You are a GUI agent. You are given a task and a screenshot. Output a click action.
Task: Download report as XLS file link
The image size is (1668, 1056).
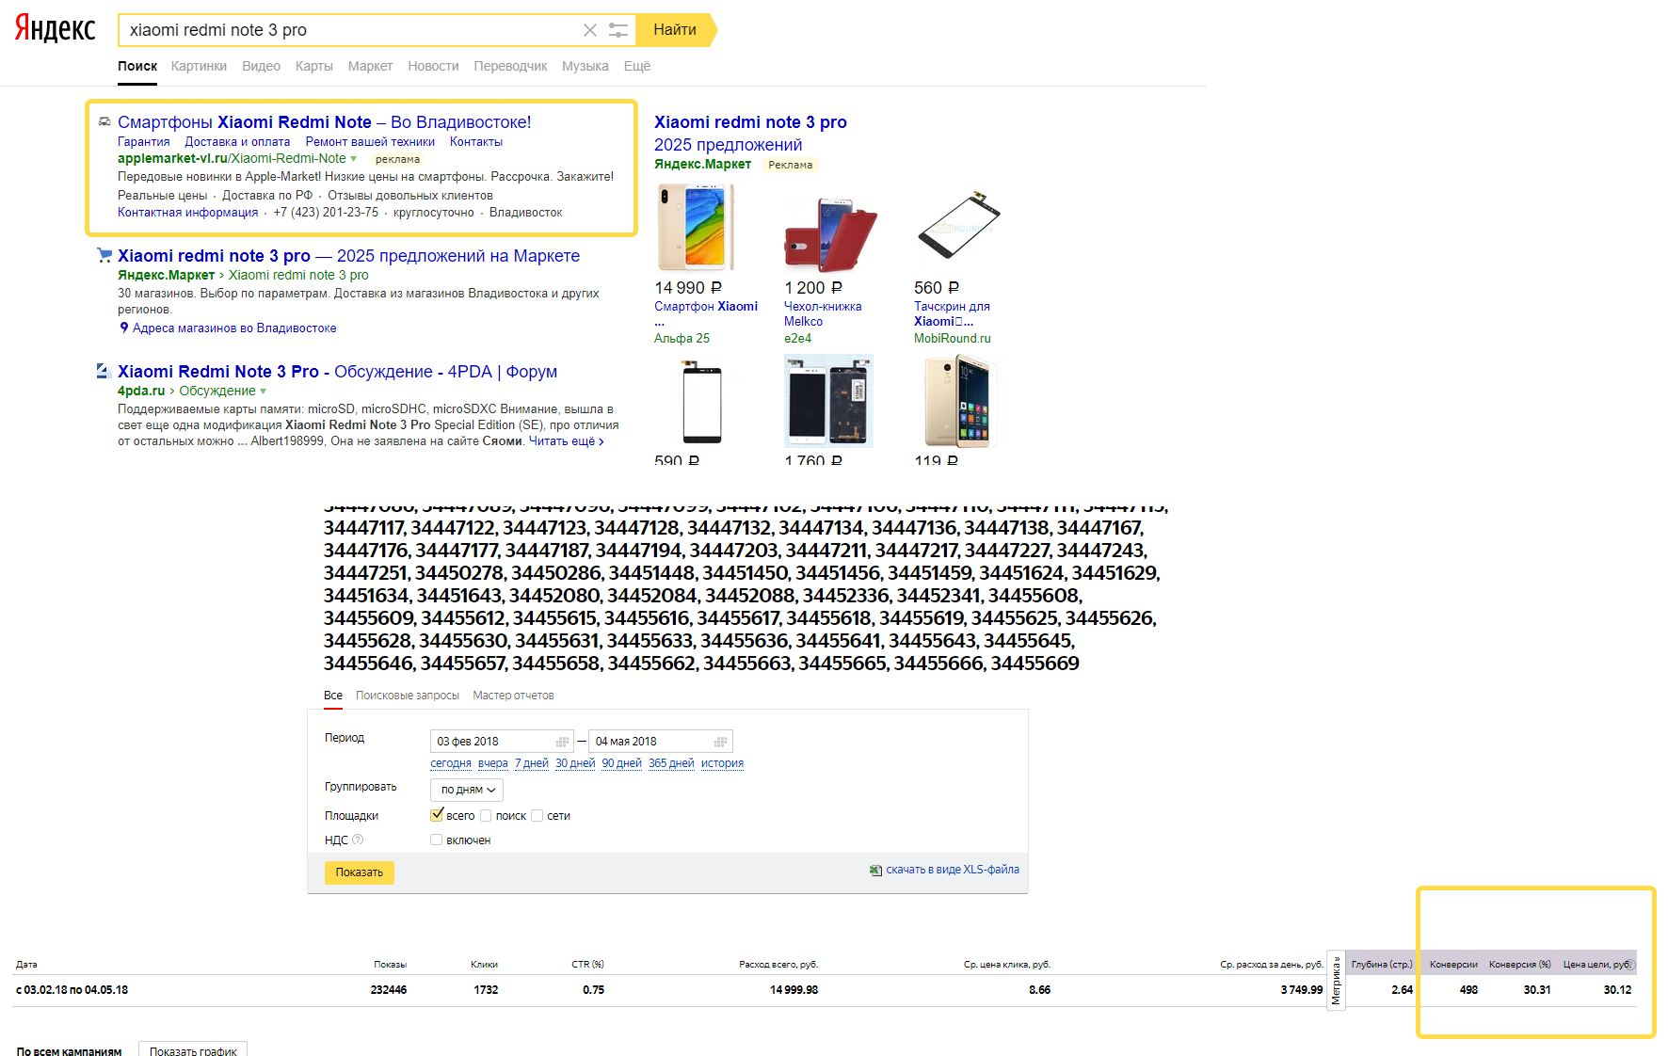(x=953, y=870)
